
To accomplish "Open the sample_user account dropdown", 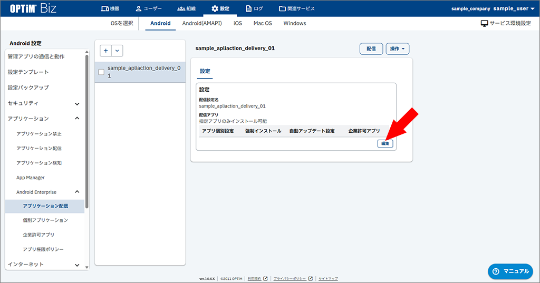I will point(514,8).
